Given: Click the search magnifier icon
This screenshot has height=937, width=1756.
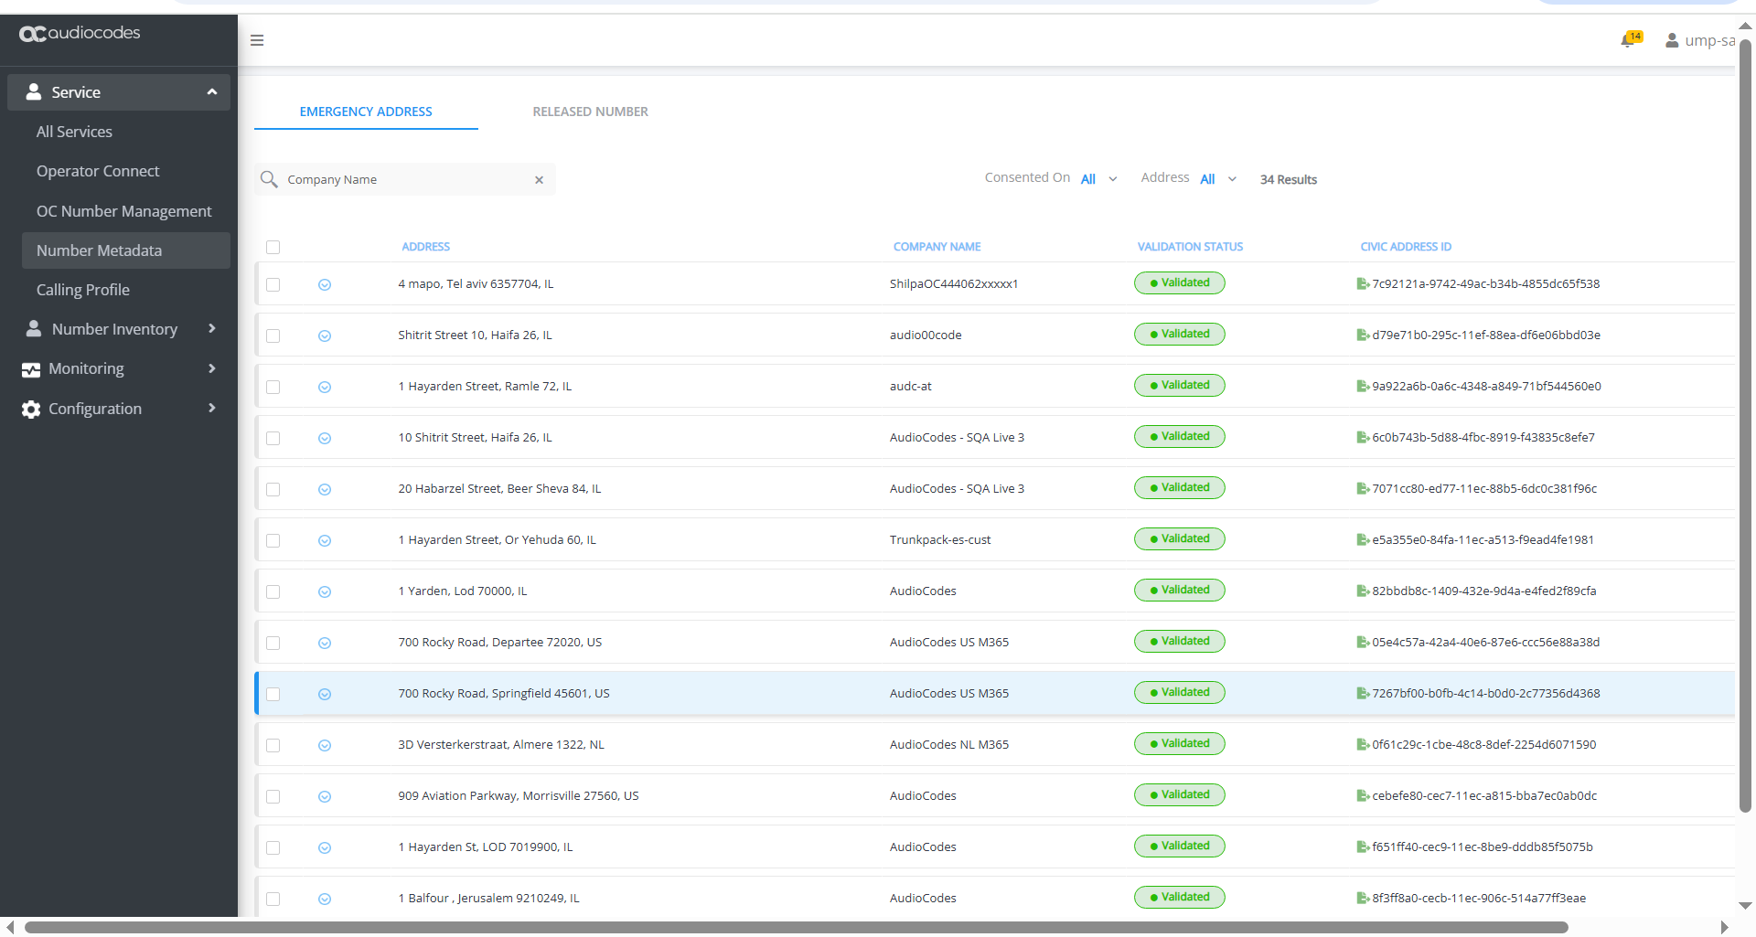Looking at the screenshot, I should tap(269, 179).
